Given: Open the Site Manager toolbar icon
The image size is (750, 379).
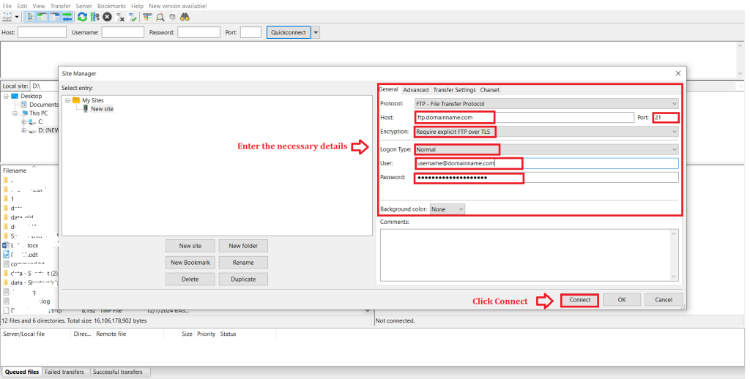Looking at the screenshot, I should pos(7,17).
